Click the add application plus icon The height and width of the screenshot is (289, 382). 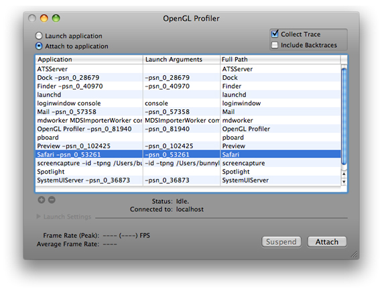[42, 200]
